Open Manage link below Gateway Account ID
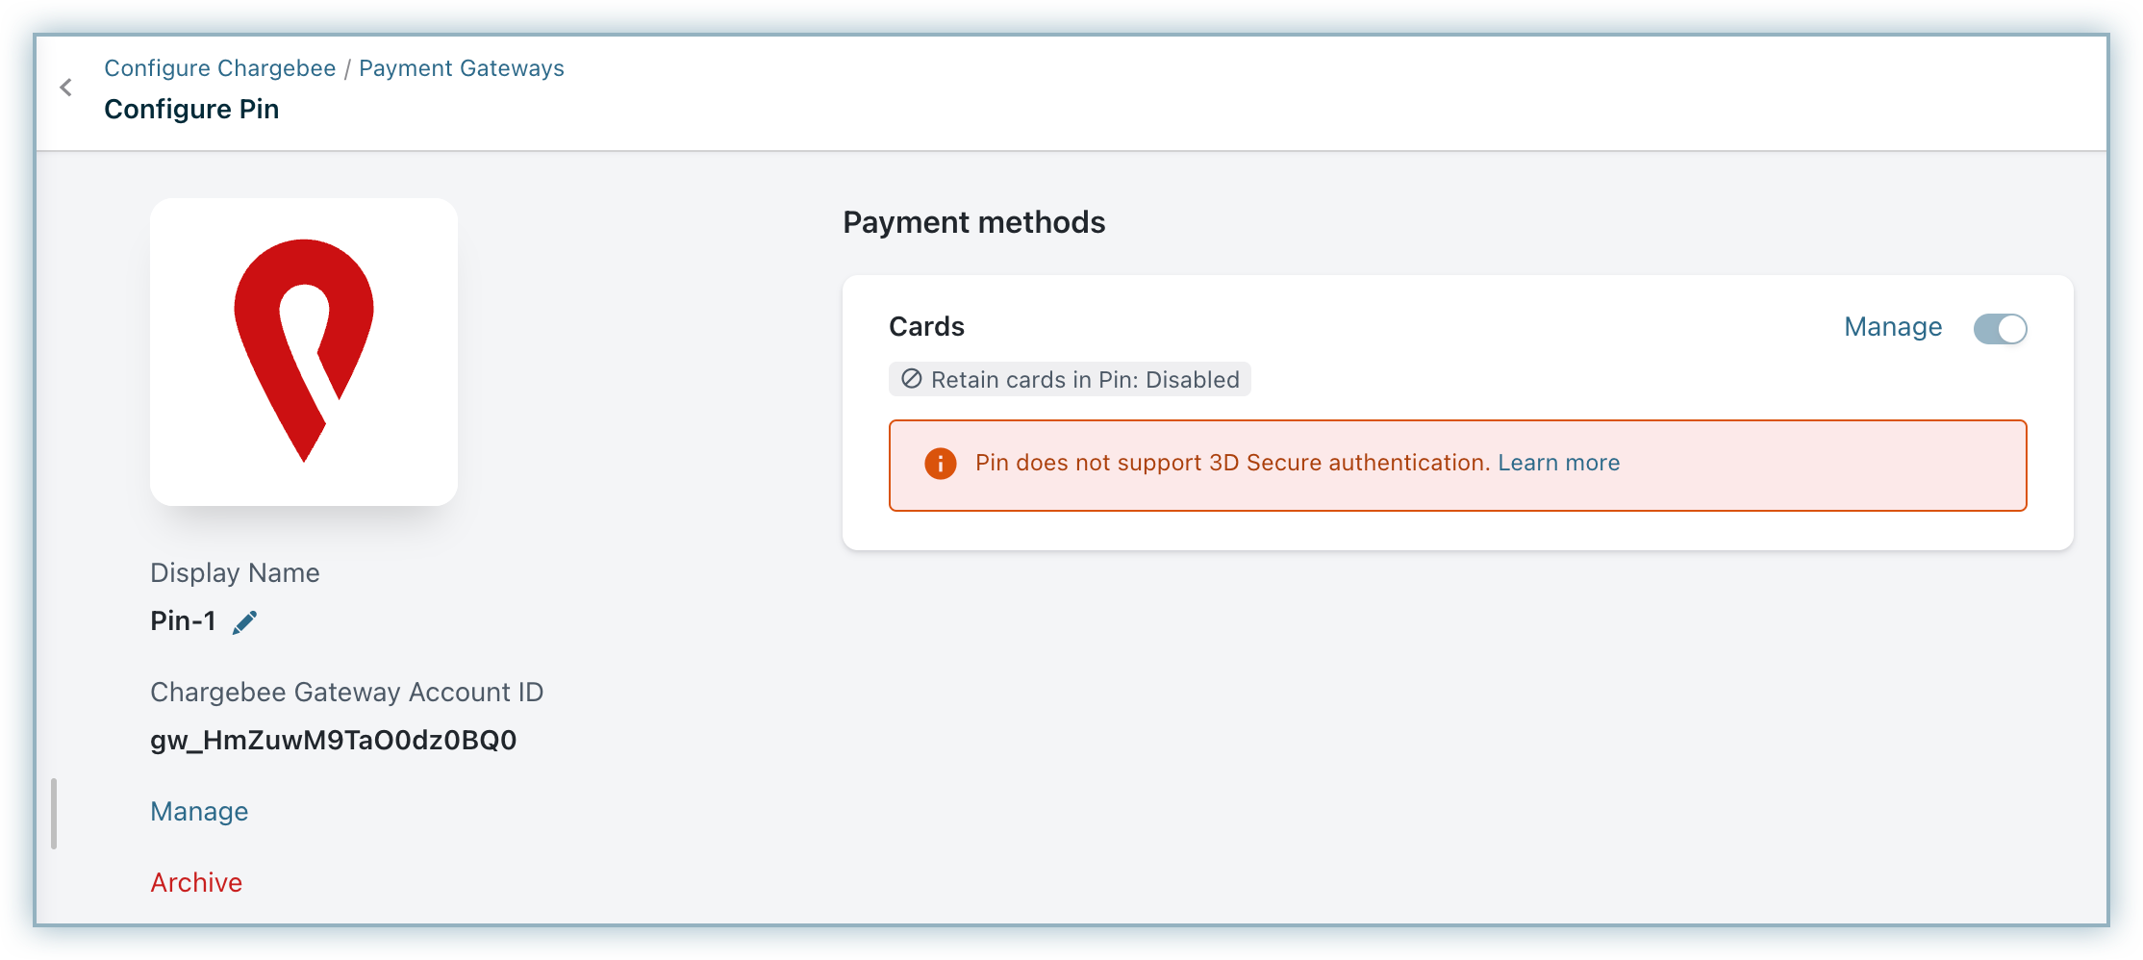The width and height of the screenshot is (2143, 960). pyautogui.click(x=199, y=812)
